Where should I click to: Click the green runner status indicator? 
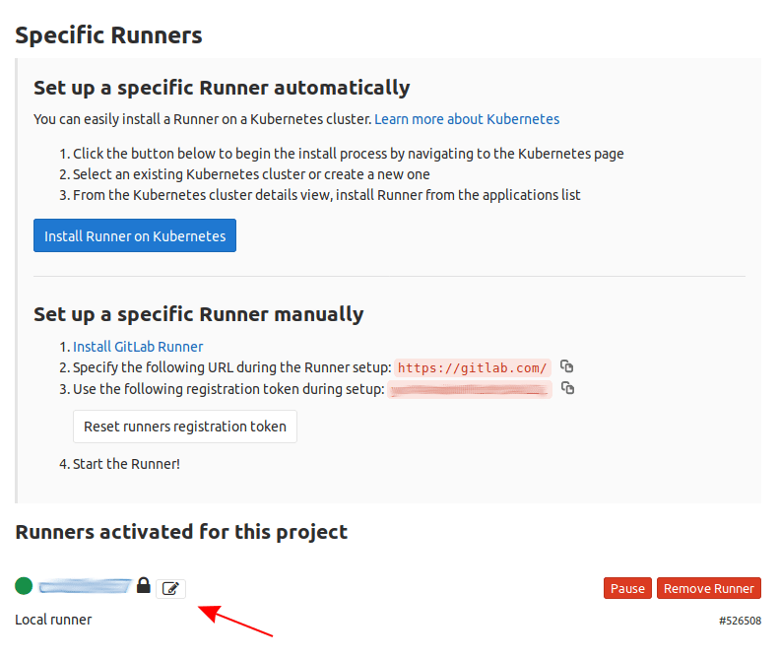click(x=24, y=586)
